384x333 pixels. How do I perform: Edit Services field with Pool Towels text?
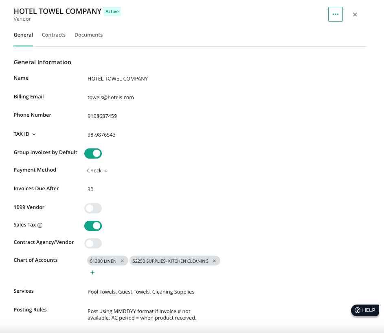141,292
